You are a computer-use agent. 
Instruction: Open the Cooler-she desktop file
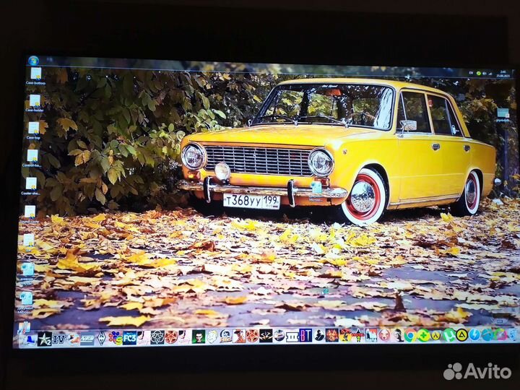click(31, 182)
